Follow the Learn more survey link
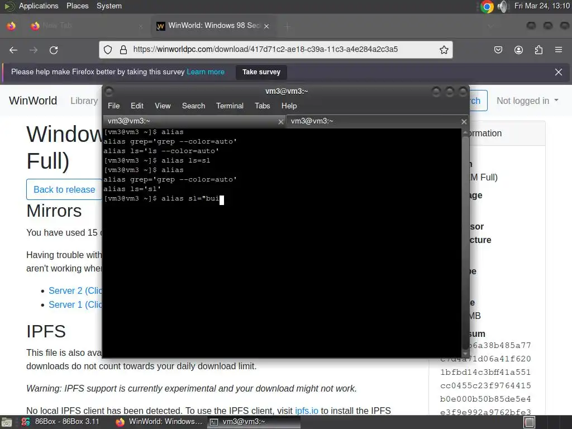 pyautogui.click(x=206, y=72)
